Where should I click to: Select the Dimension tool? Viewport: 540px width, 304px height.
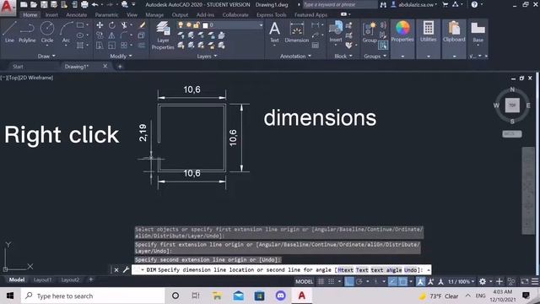[x=296, y=32]
